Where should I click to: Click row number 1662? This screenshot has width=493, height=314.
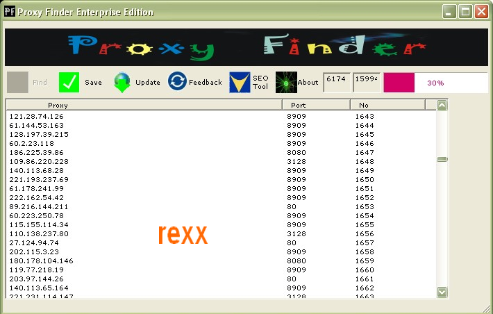(365, 288)
